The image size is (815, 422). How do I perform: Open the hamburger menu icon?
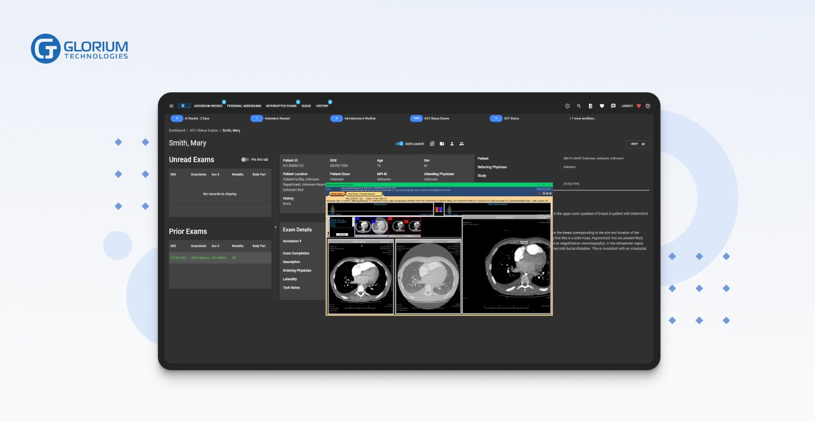point(172,106)
